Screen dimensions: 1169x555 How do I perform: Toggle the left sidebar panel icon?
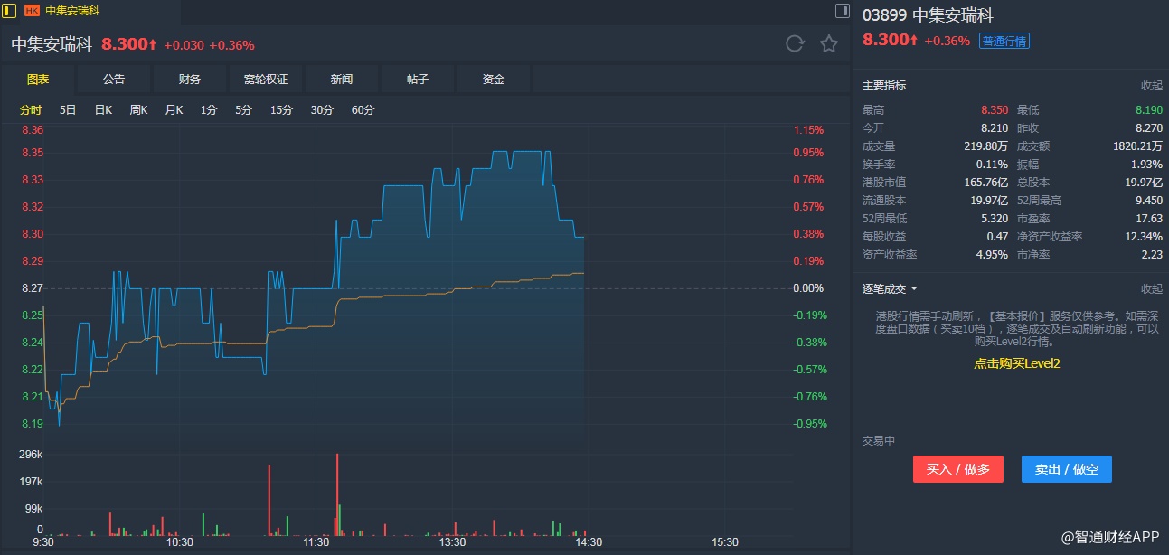click(10, 11)
